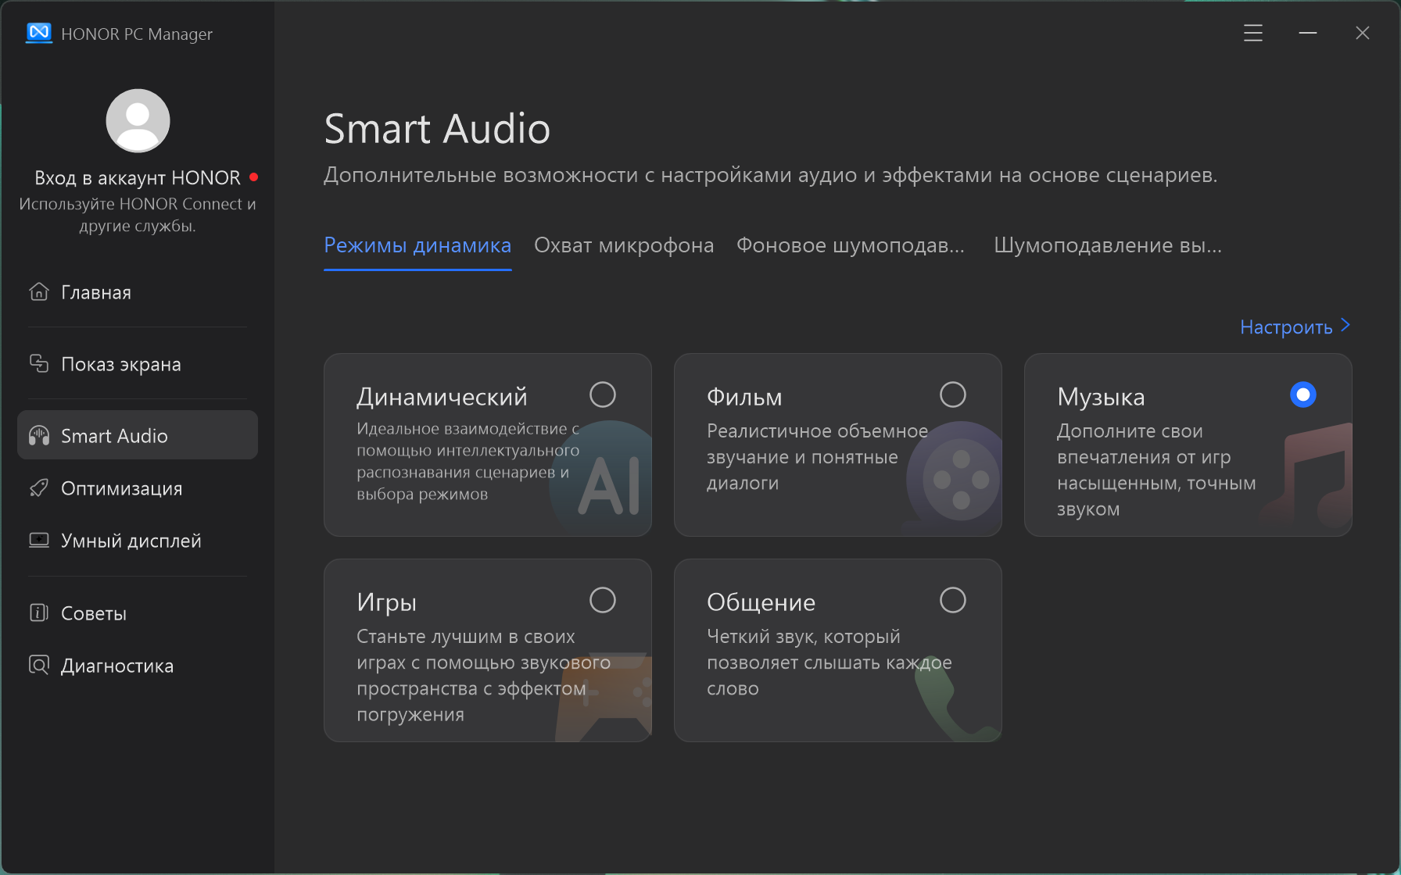This screenshot has height=875, width=1401.
Task: Open Показ экрана in the sidebar
Action: coord(138,363)
